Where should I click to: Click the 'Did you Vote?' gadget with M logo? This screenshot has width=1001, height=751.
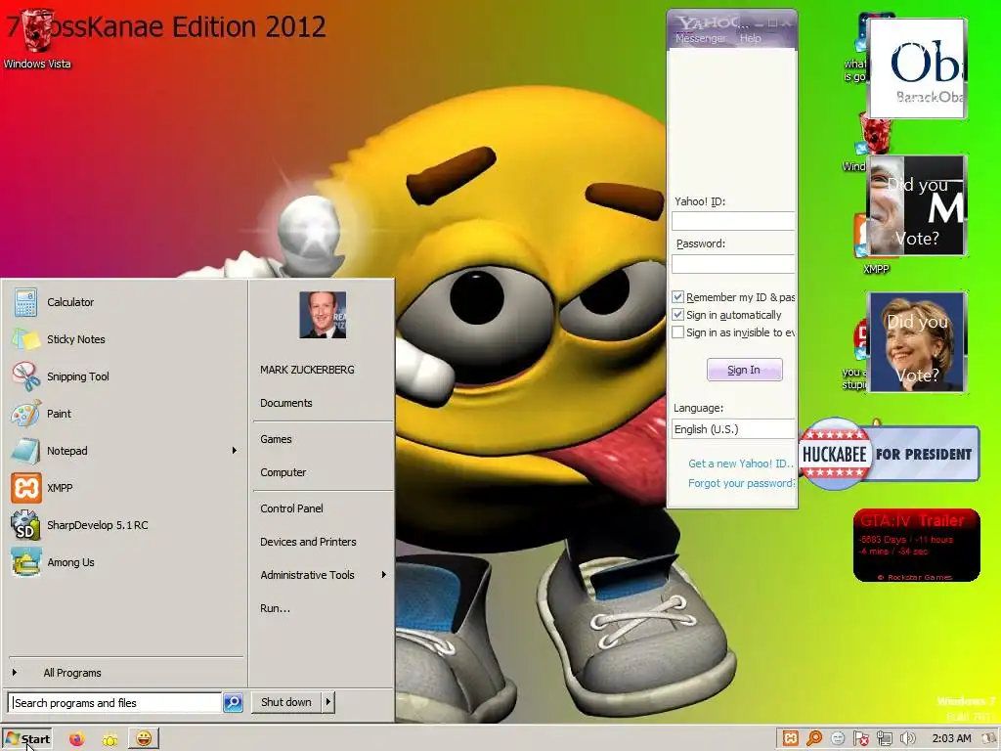click(x=917, y=205)
